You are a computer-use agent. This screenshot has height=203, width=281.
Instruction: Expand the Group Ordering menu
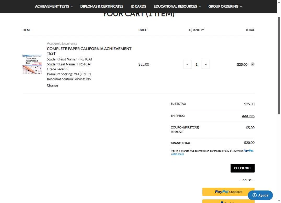(x=225, y=7)
